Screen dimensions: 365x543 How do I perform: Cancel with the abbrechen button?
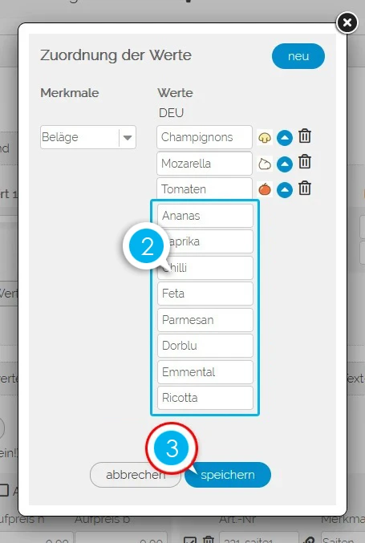[136, 475]
